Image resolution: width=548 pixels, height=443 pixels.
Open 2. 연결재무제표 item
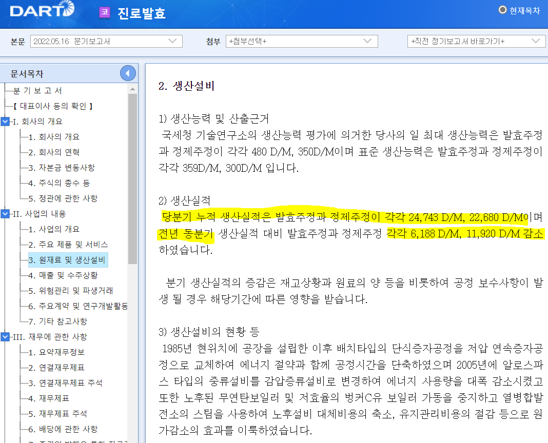(x=56, y=368)
